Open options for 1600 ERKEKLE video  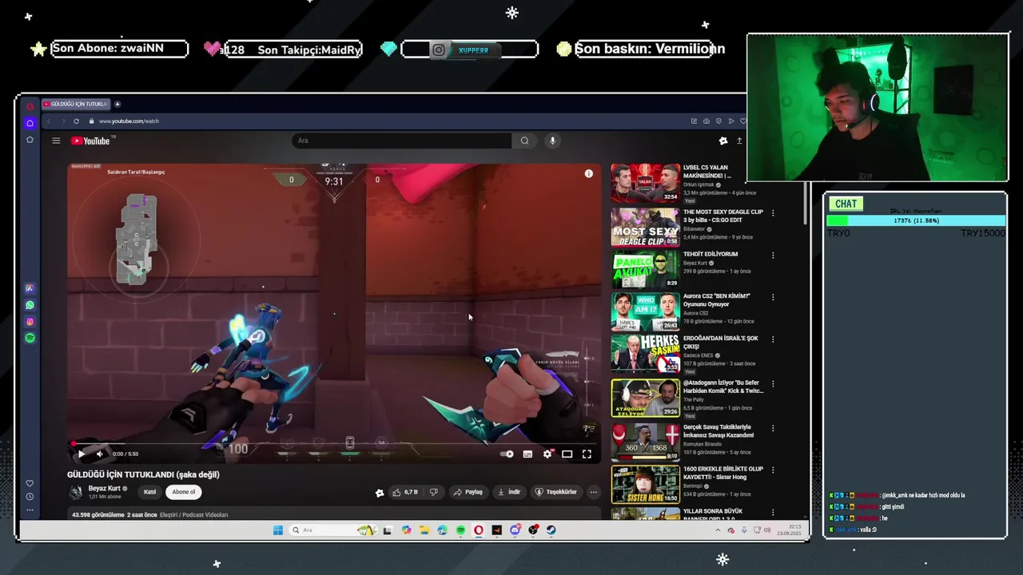(x=773, y=470)
